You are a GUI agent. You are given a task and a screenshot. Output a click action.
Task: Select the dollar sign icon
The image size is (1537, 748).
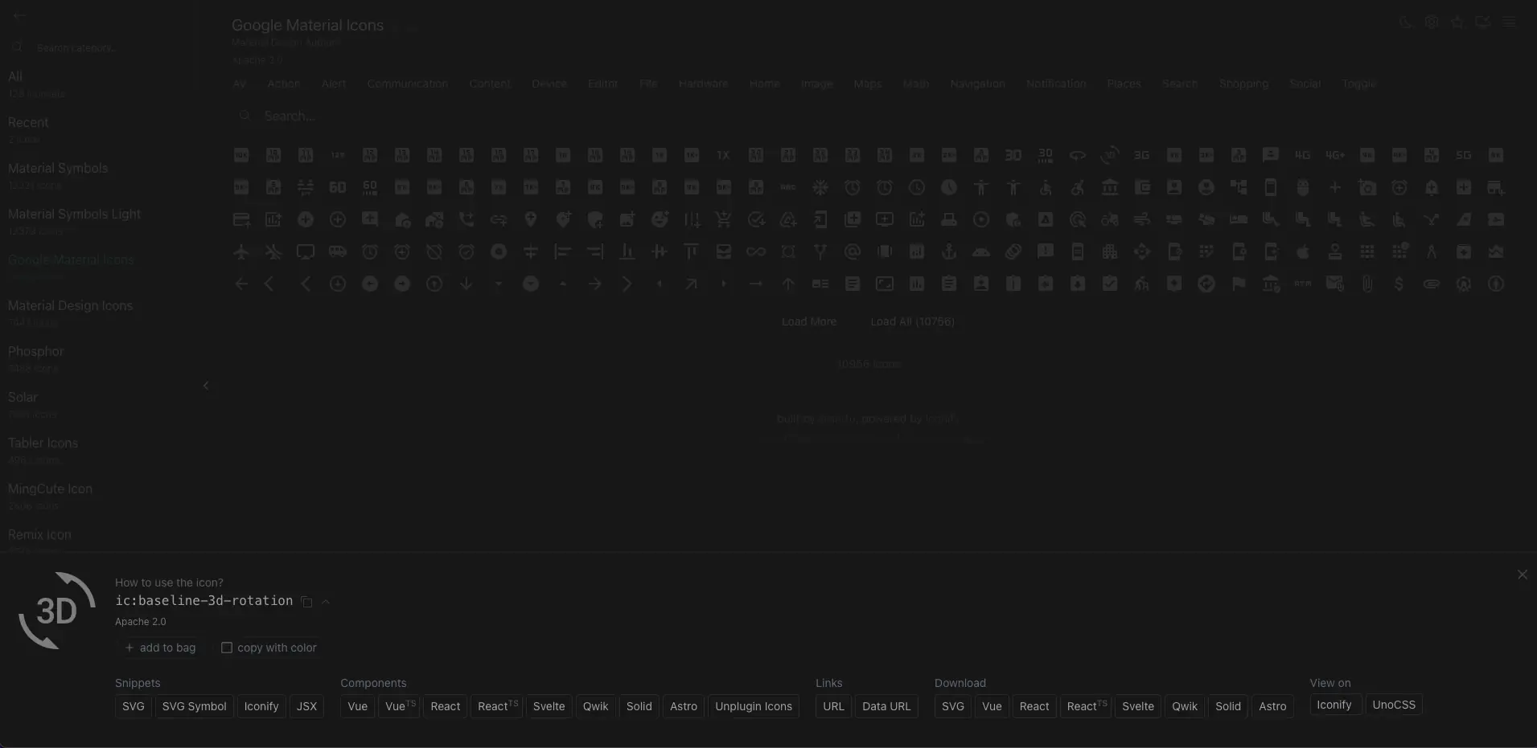[x=1399, y=284]
